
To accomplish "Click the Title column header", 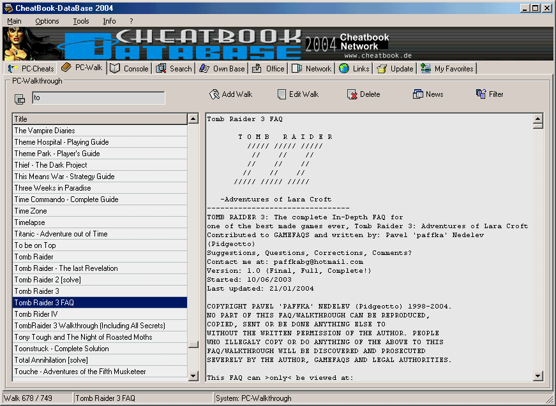I will point(100,119).
